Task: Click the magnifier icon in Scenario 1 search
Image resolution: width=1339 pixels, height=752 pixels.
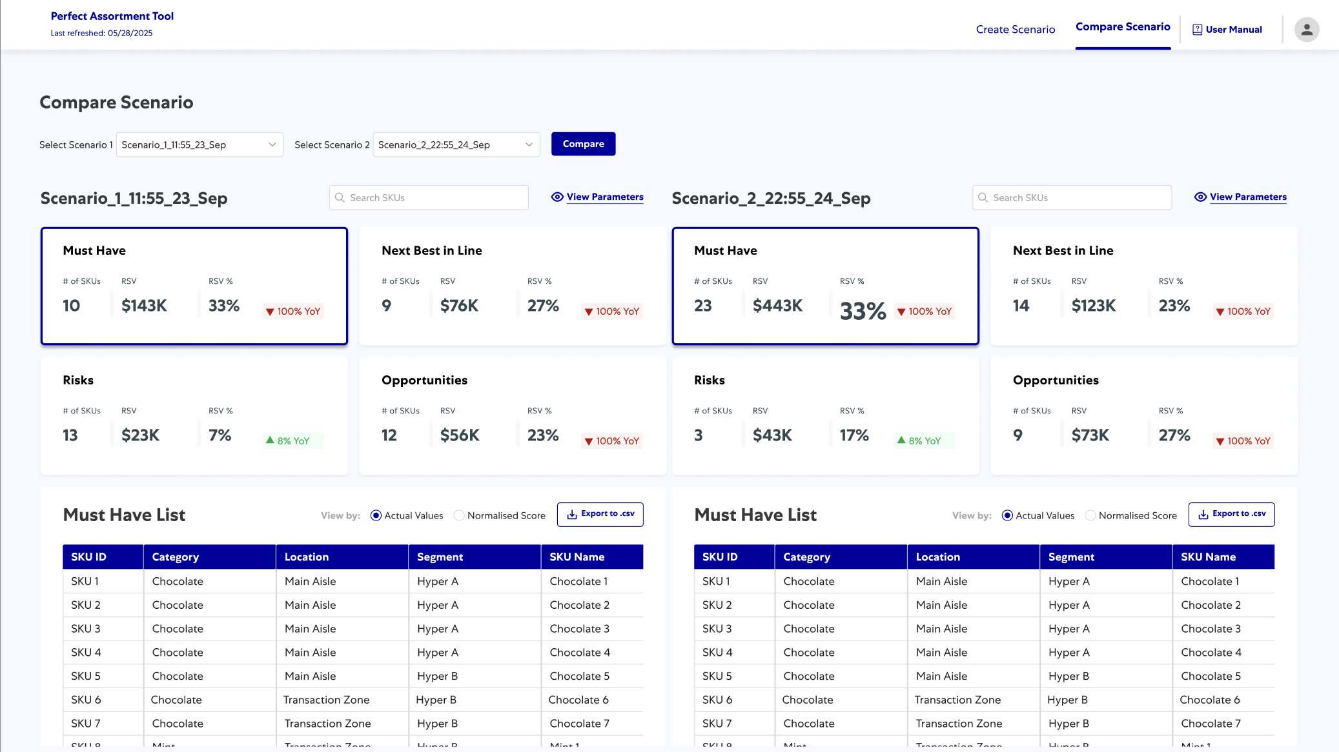Action: pyautogui.click(x=340, y=198)
